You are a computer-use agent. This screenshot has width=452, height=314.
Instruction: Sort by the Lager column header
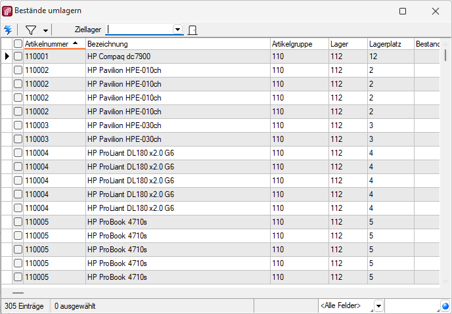click(x=348, y=44)
